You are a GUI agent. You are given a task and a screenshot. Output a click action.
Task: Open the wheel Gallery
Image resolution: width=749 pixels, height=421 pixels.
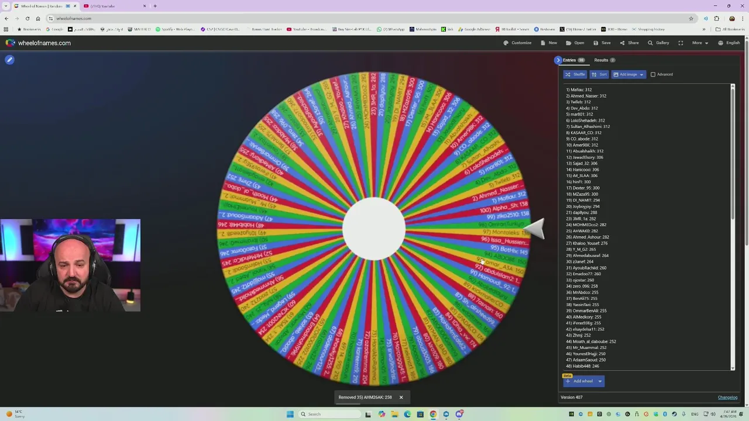pyautogui.click(x=658, y=43)
